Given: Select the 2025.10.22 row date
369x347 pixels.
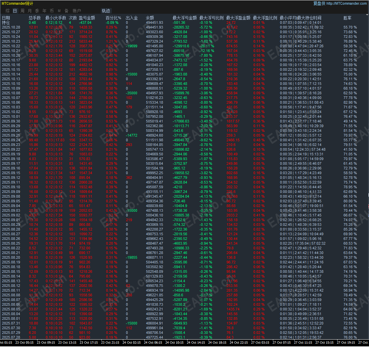Looking at the screenshot, I should [11, 46].
